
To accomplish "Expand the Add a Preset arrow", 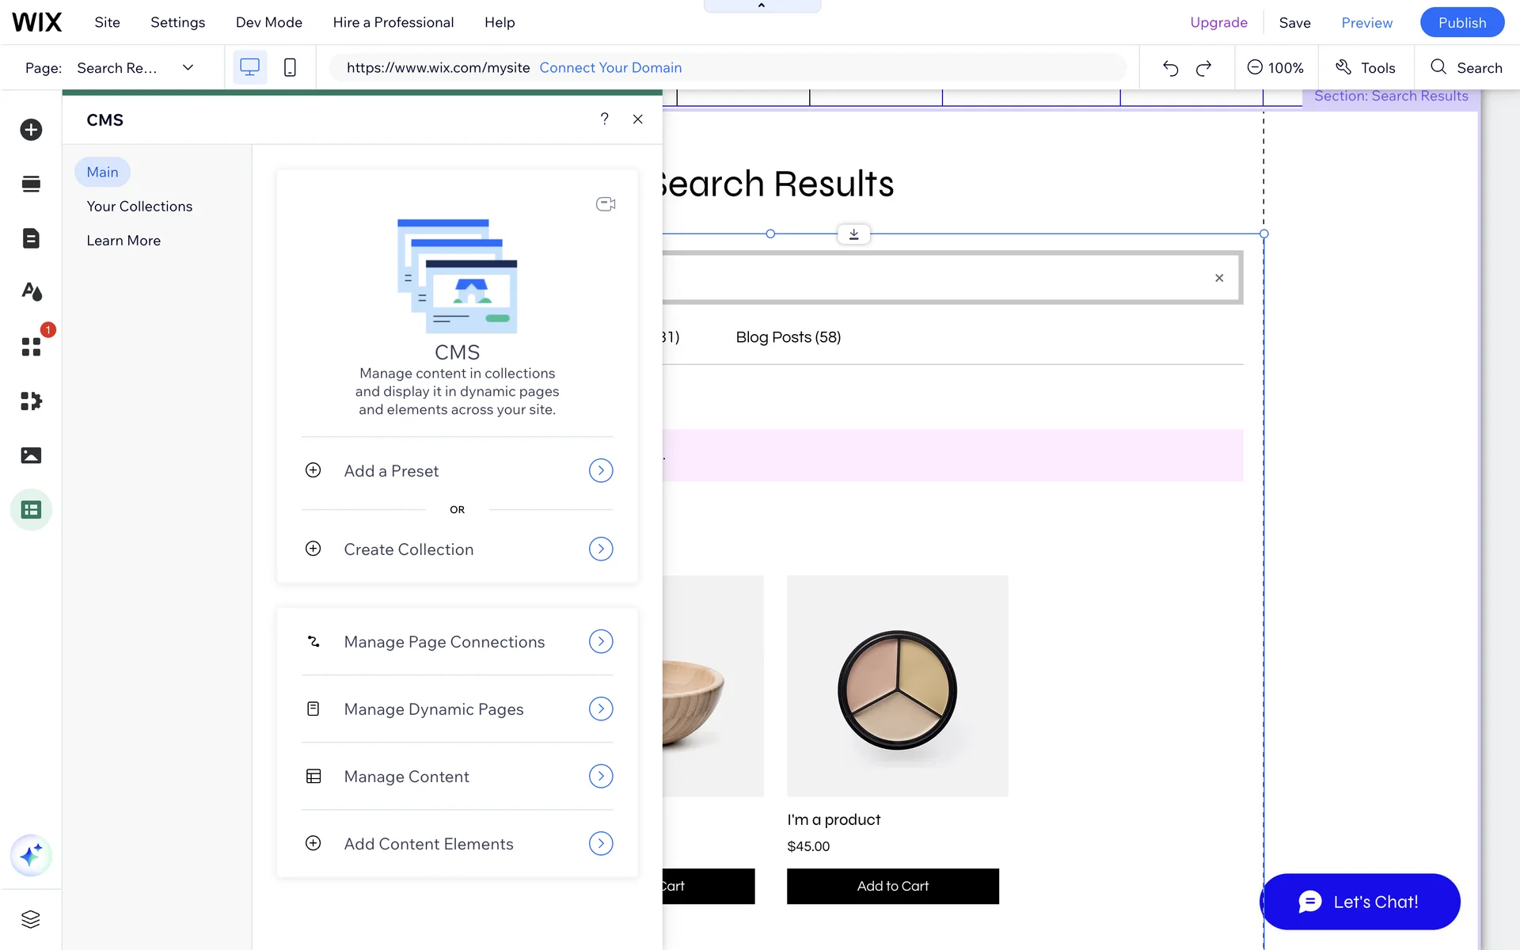I will point(601,471).
